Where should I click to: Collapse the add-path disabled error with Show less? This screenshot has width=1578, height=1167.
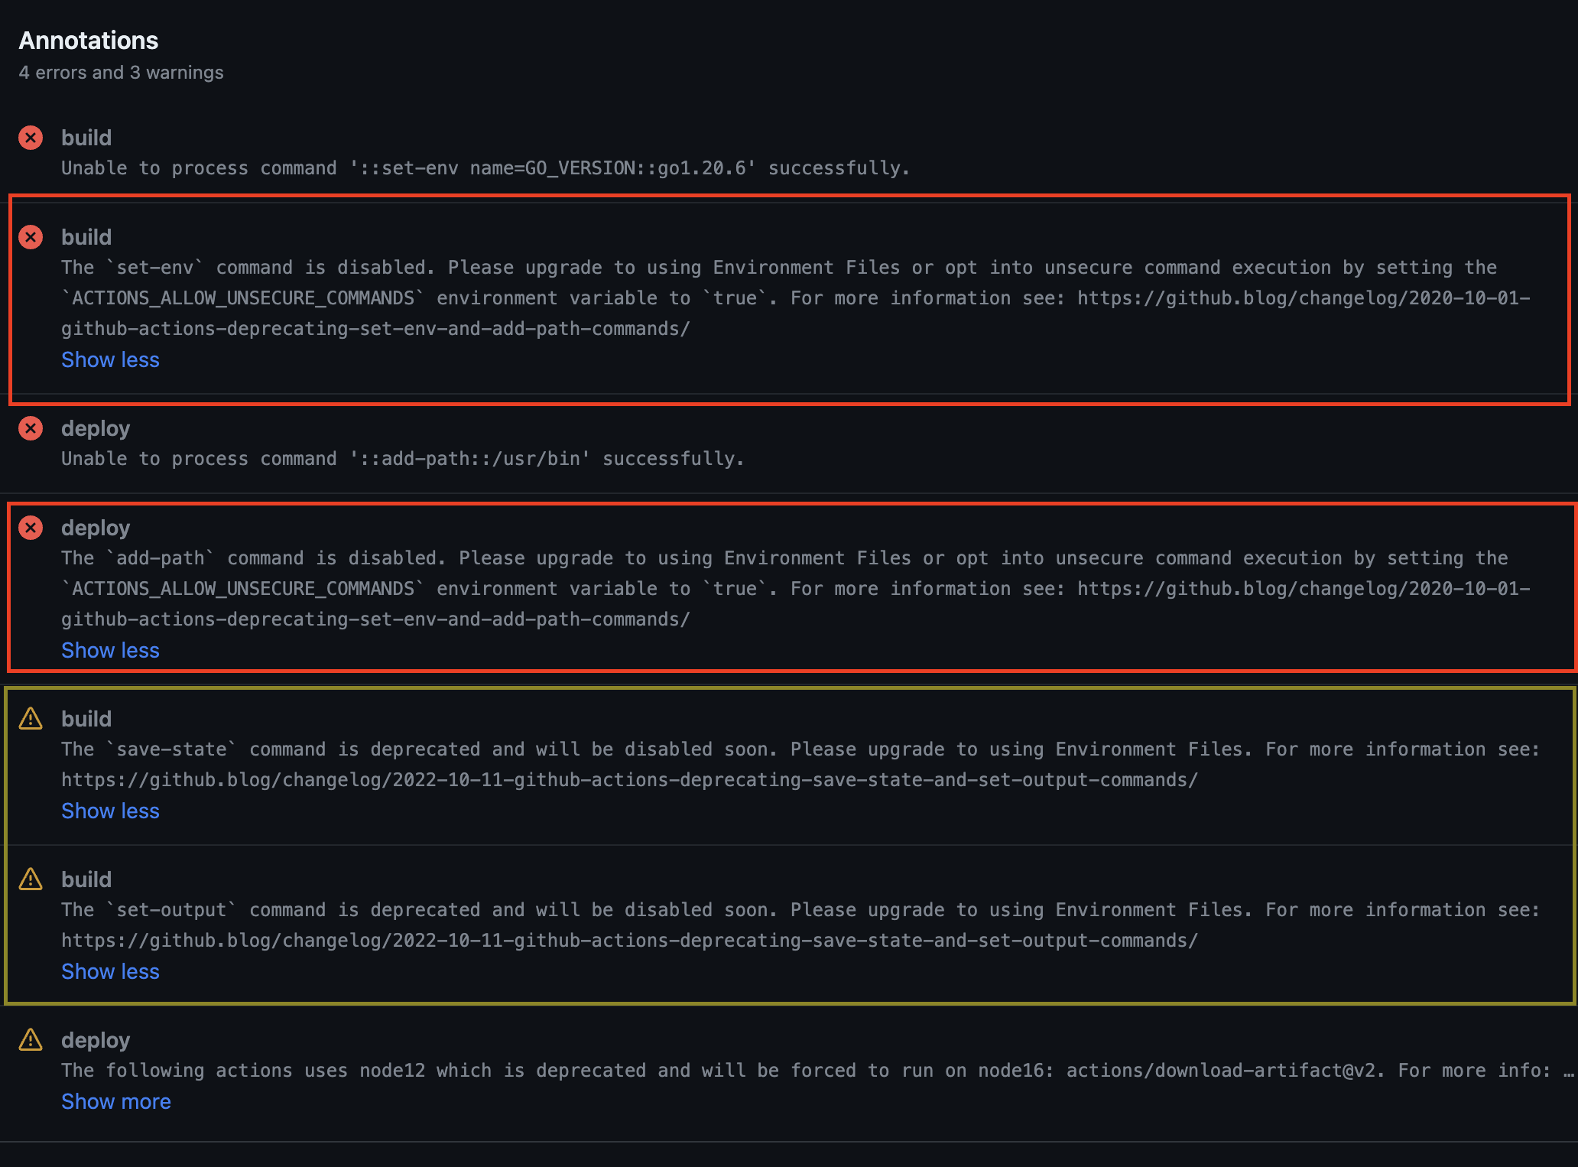[x=110, y=650]
